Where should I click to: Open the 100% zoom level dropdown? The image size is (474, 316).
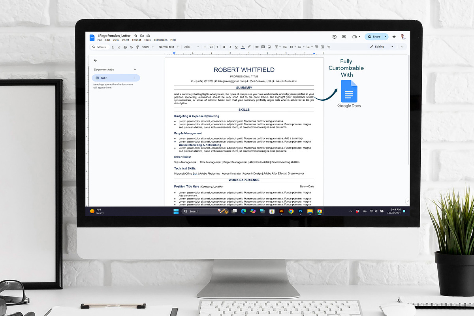(x=148, y=47)
